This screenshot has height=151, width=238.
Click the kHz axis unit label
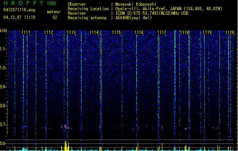tap(3, 31)
